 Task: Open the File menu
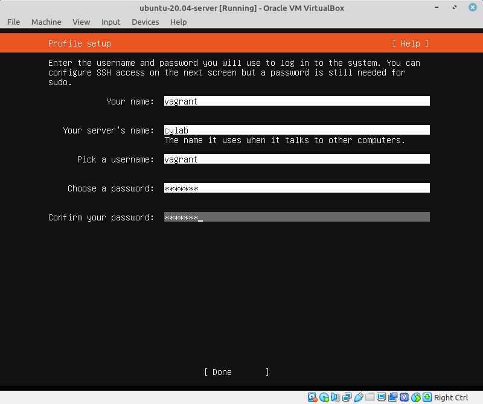tap(13, 22)
